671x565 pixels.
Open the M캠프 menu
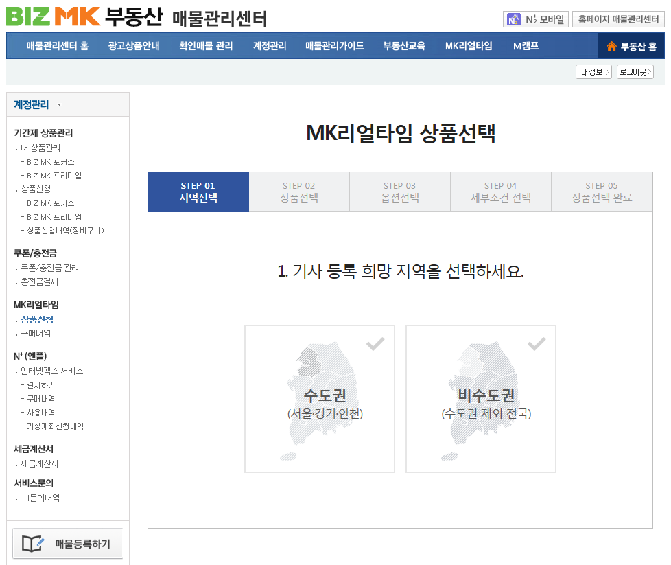[x=526, y=46]
